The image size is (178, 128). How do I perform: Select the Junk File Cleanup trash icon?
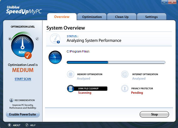click(x=71, y=89)
